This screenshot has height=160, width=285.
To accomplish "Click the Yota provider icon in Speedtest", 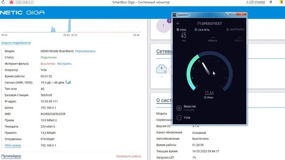I will click(x=179, y=117).
